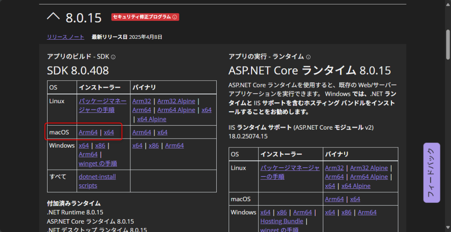
Task: Click info icon next to アプリの実行 - ランタイム
Action: click(x=308, y=57)
